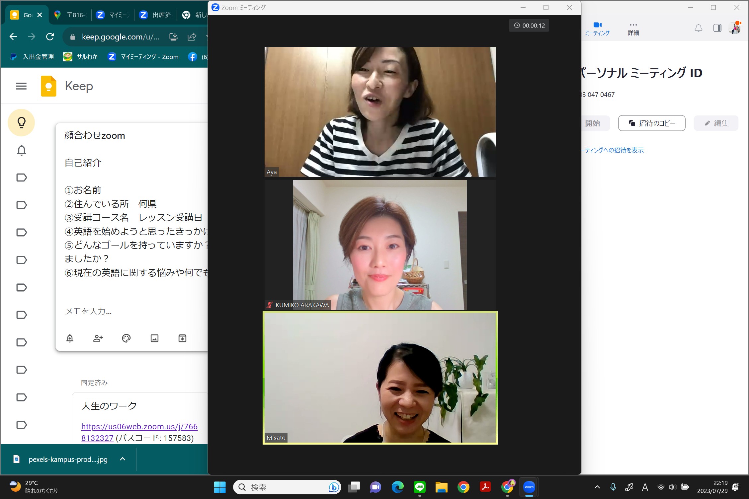Show hidden system tray icons
Screen dimensions: 749x499
pos(597,487)
